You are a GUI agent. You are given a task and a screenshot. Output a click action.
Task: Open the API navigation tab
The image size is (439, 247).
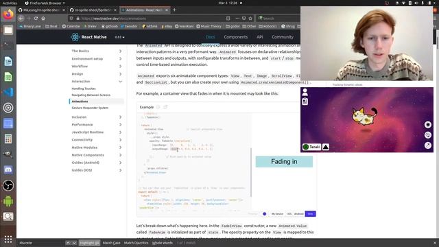[x=260, y=37]
